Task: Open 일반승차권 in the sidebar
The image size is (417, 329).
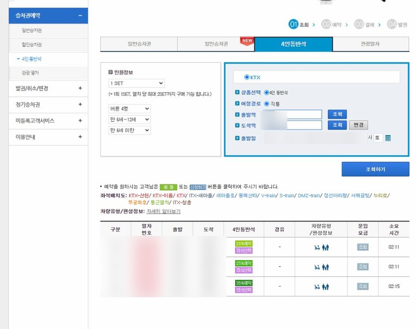Action: [32, 30]
